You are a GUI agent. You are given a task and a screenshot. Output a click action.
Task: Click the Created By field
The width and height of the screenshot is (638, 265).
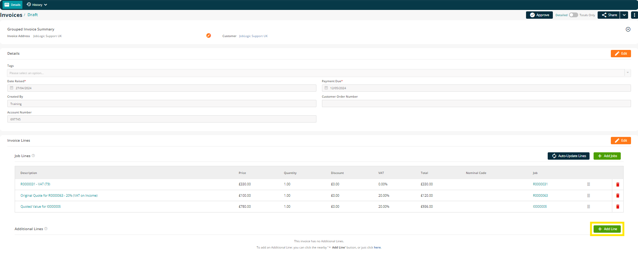click(x=162, y=104)
